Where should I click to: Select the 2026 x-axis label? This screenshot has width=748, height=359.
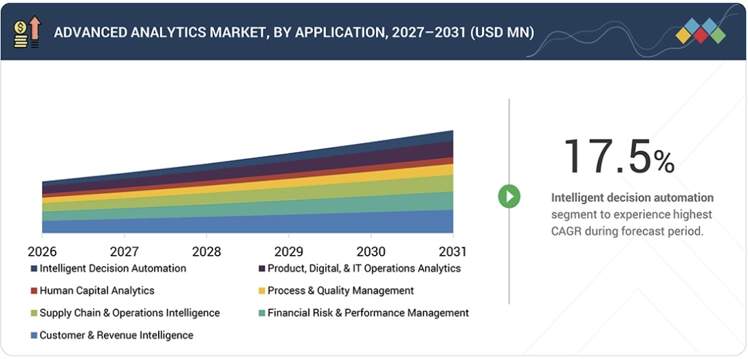coord(42,251)
